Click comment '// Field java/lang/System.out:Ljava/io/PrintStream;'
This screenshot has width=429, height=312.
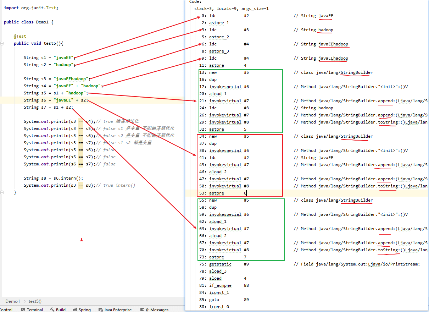click(x=357, y=264)
